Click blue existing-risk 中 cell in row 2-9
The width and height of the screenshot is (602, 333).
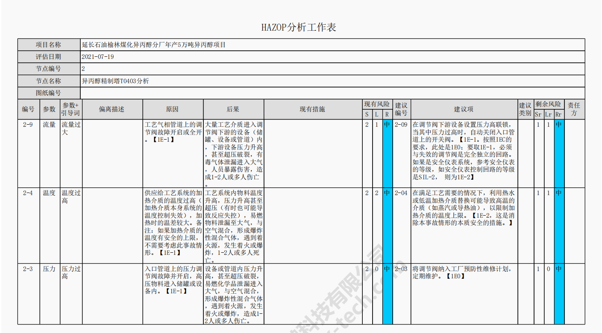[387, 153]
